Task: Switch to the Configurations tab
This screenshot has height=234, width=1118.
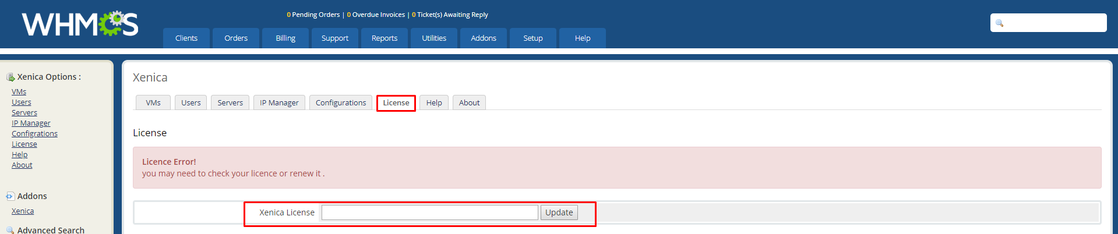Action: pyautogui.click(x=341, y=102)
